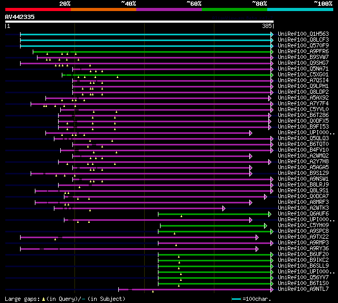Select the UniRef100_B9S129 label

pyautogui.click(x=303, y=173)
